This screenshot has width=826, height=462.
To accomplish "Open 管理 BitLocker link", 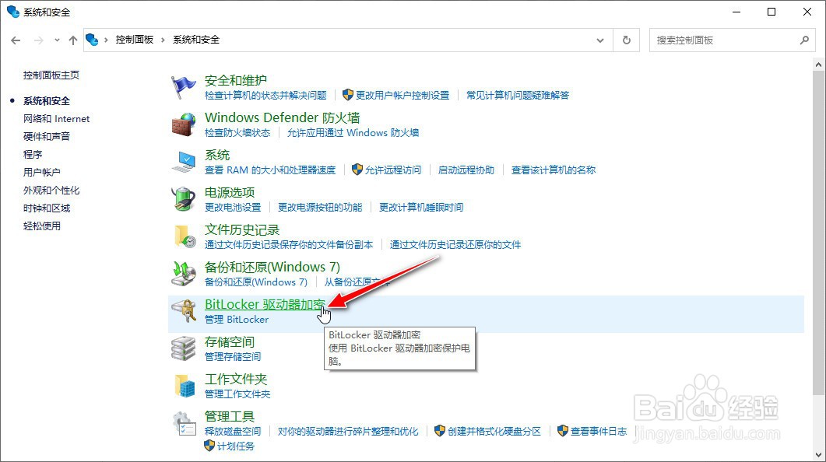I will pyautogui.click(x=237, y=320).
